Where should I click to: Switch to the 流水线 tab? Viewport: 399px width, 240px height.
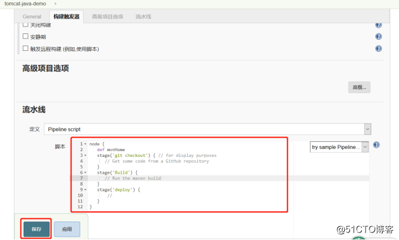pos(143,17)
